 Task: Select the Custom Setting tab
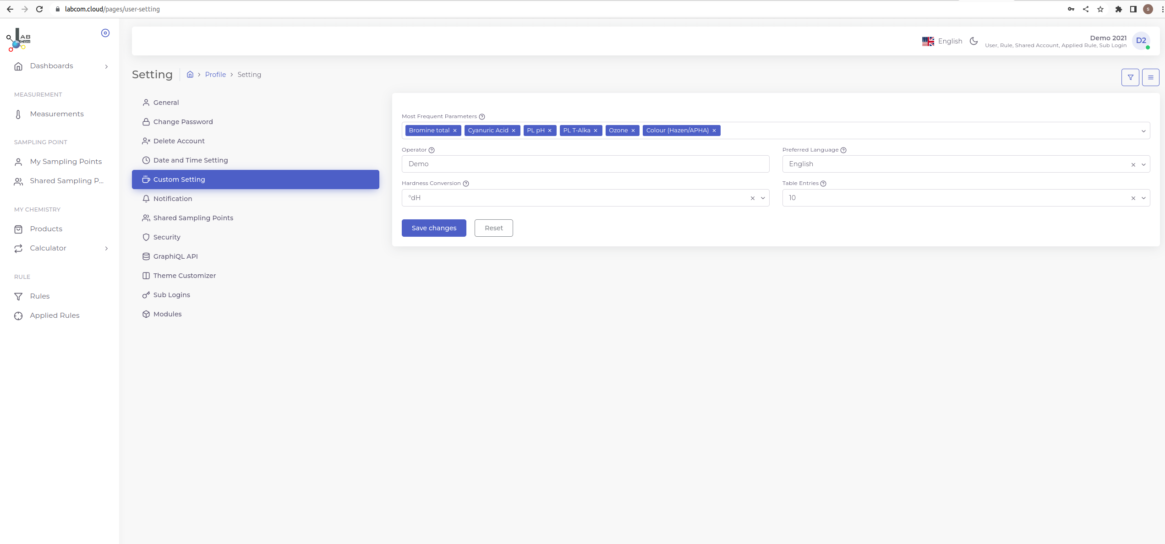click(x=256, y=180)
